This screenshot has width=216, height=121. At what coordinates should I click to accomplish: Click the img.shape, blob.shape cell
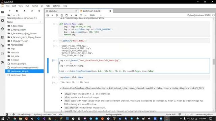[134, 77]
